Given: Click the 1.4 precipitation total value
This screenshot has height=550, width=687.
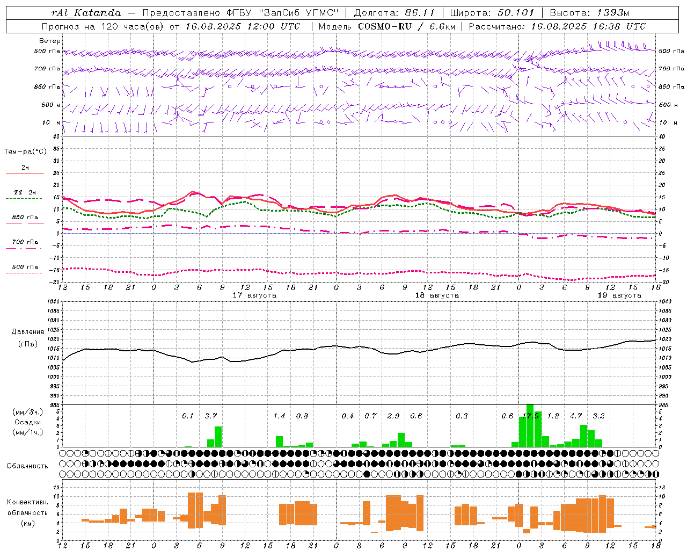Looking at the screenshot, I should (x=279, y=416).
